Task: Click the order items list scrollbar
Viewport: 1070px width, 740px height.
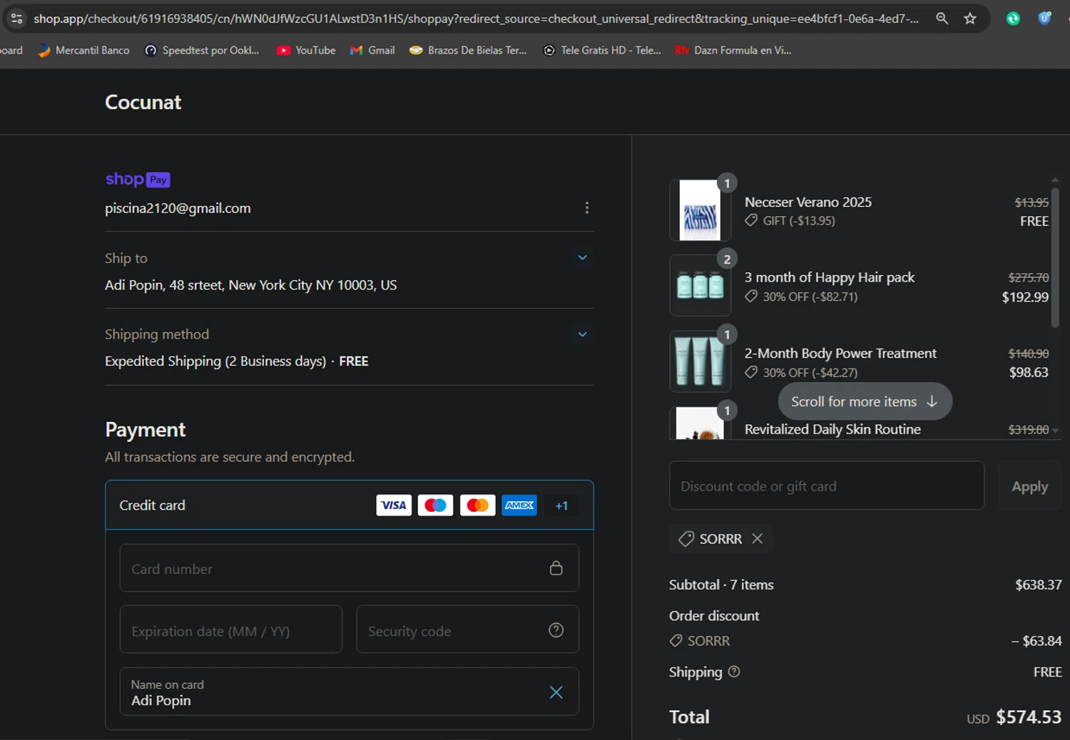Action: tap(1055, 257)
